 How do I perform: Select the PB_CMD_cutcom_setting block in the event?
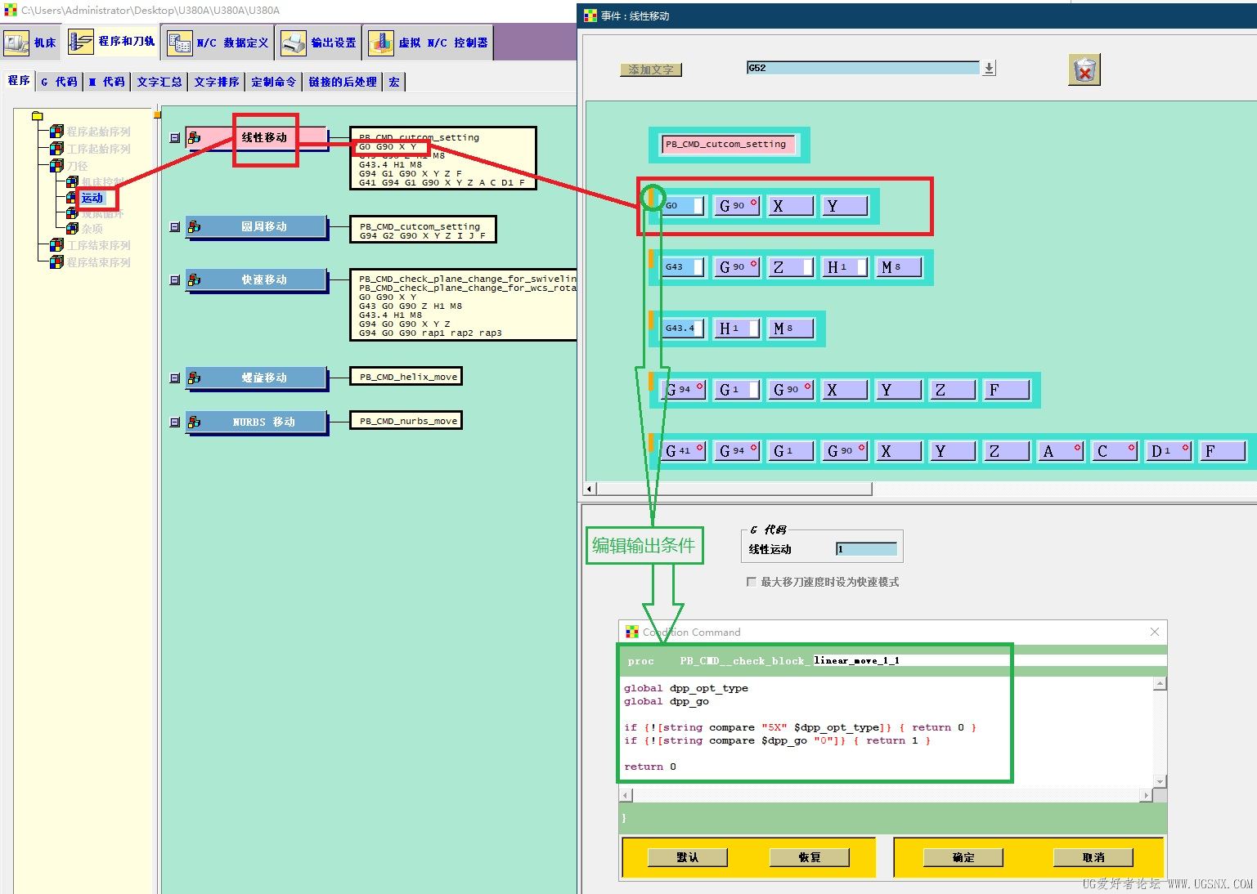(x=728, y=145)
